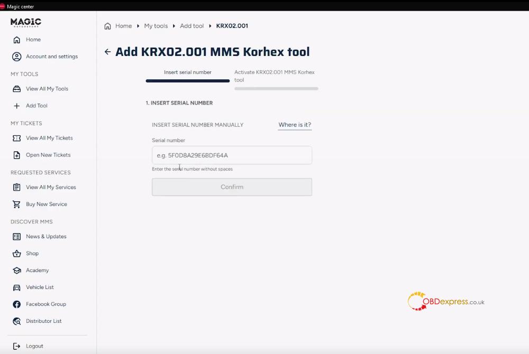Screen dimensions: 529x354
Task: Click the 'MY TICKETS' section heading
Action: tap(26, 123)
